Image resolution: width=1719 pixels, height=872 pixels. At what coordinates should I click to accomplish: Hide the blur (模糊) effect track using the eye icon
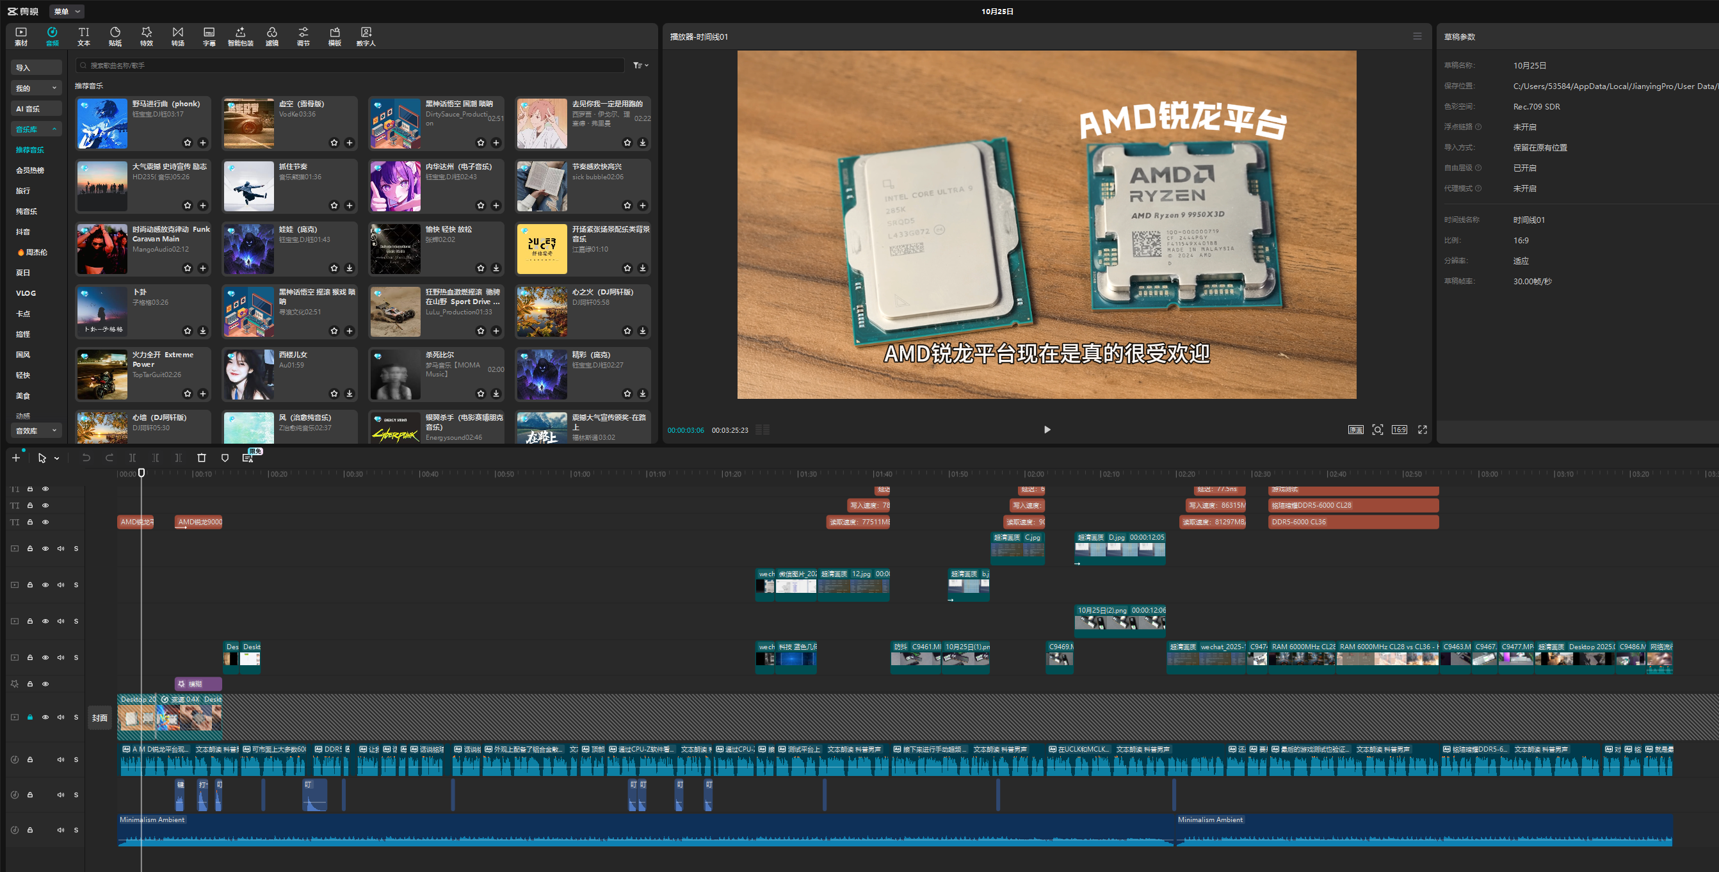pos(45,684)
